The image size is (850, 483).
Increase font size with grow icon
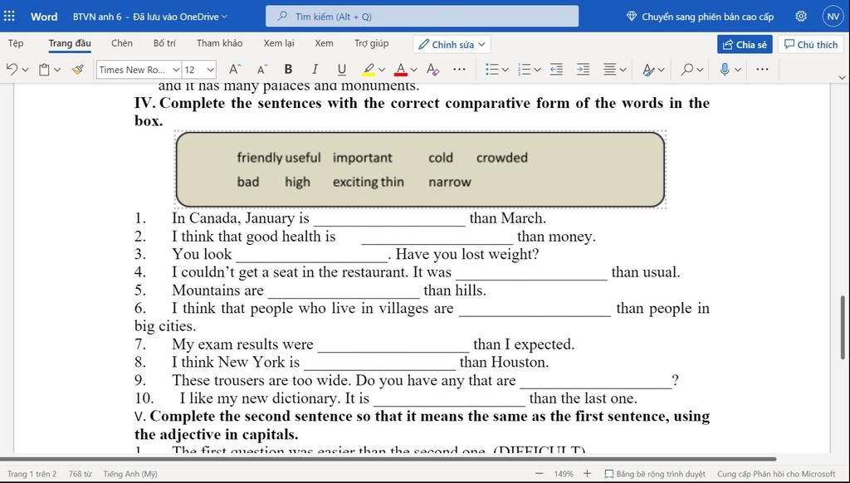tap(234, 70)
